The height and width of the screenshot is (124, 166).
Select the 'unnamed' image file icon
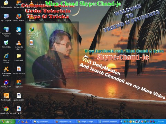pos(31,44)
